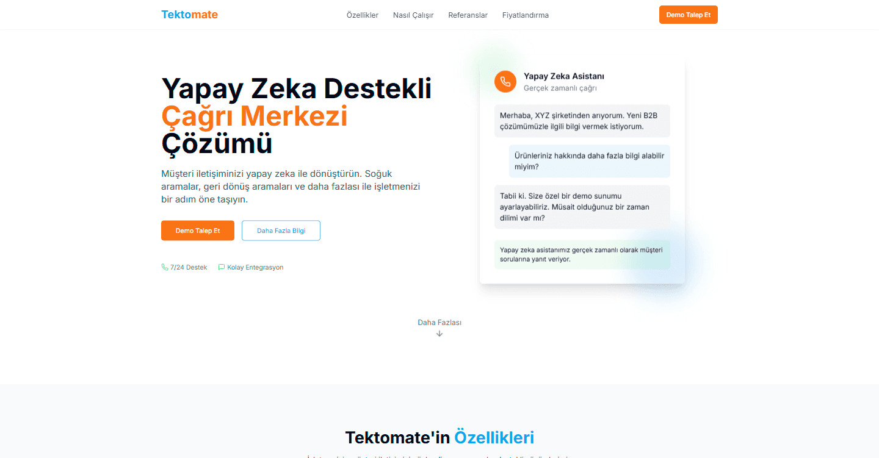Image resolution: width=879 pixels, height=458 pixels.
Task: Go to Nasıl Çalışır section
Action: point(413,15)
